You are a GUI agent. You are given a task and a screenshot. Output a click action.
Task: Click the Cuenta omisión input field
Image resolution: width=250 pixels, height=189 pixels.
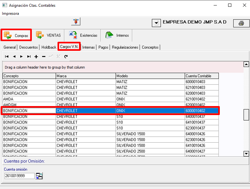(20, 176)
